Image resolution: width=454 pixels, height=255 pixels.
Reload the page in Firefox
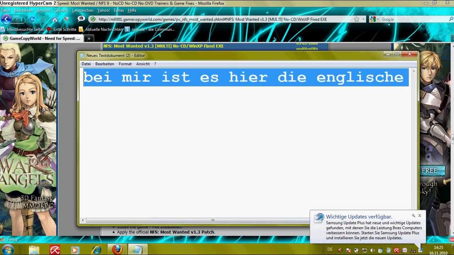(x=32, y=19)
